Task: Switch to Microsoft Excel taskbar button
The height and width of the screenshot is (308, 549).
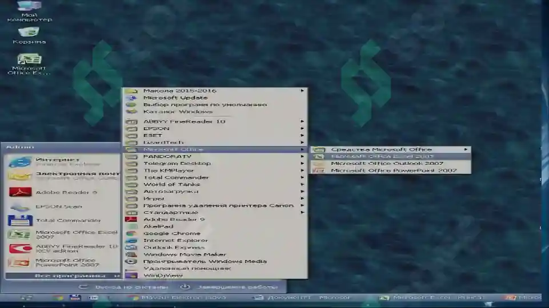Action: pos(432,298)
